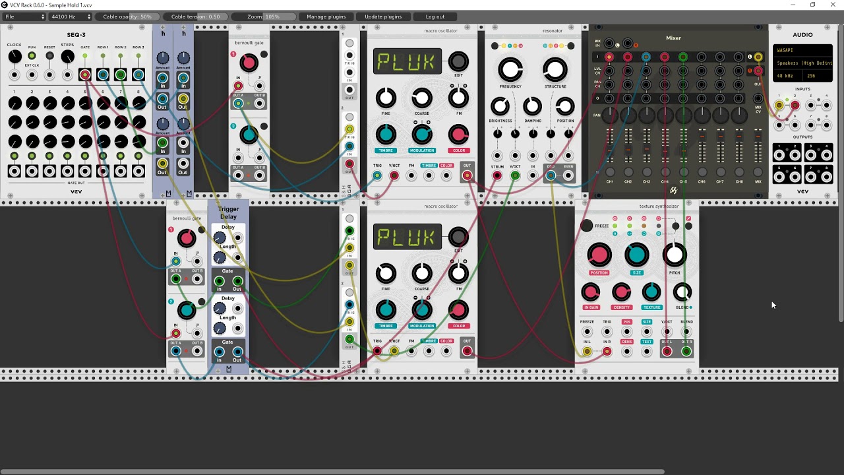Click the vertical scrollbar of the rack
Viewport: 844px width, 475px height.
click(x=841, y=173)
